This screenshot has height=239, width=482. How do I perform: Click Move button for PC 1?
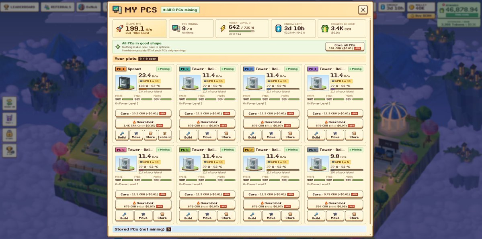[x=136, y=135]
